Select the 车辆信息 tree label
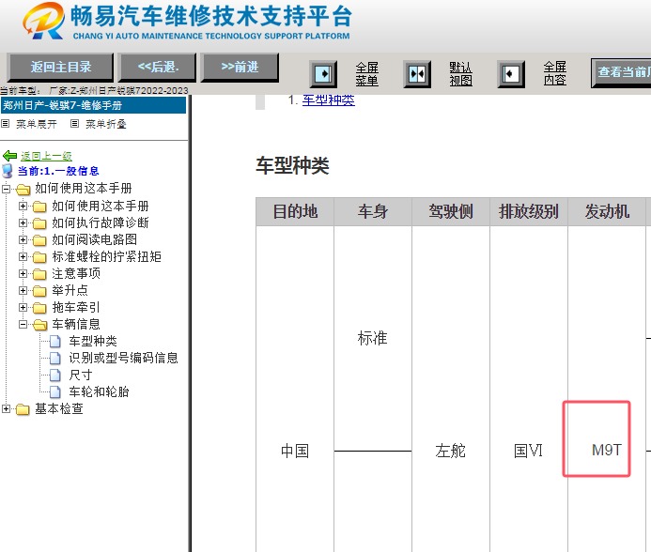 tap(76, 325)
